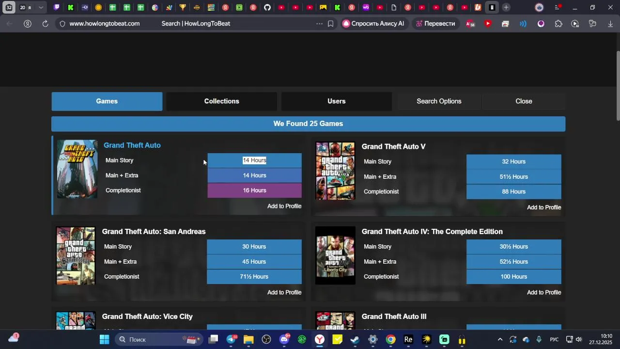The height and width of the screenshot is (349, 620).
Task: Switch input language from РУС
Action: [555, 339]
